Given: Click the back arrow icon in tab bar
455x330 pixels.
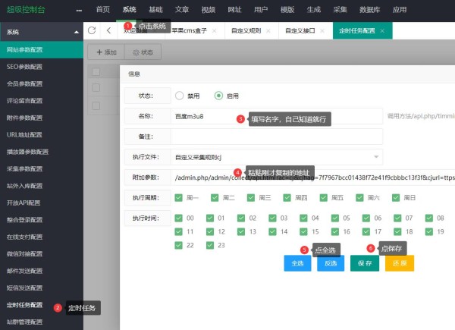Looking at the screenshot, I should click(108, 30).
